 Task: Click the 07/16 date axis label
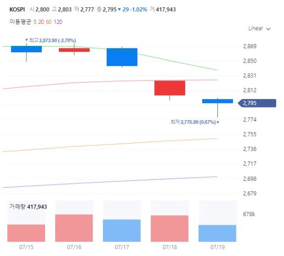[x=74, y=247]
